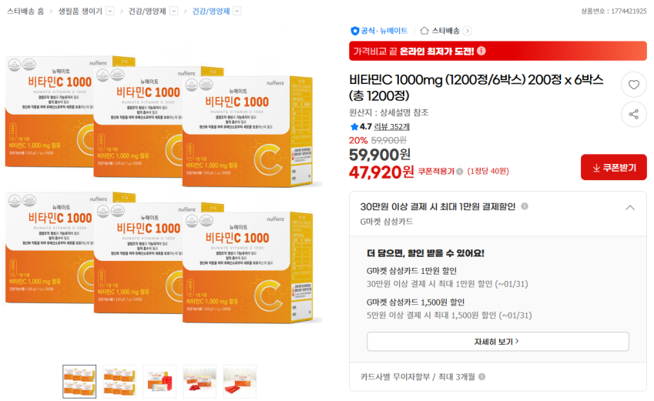Go to 스타배송 홈 breadcrumb
This screenshot has width=654, height=401.
(x=25, y=11)
